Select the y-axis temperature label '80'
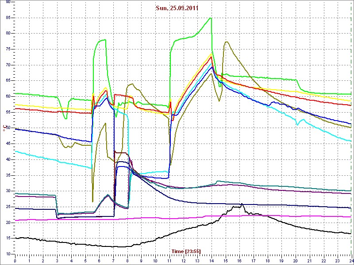354x265 pixels. click(x=8, y=34)
